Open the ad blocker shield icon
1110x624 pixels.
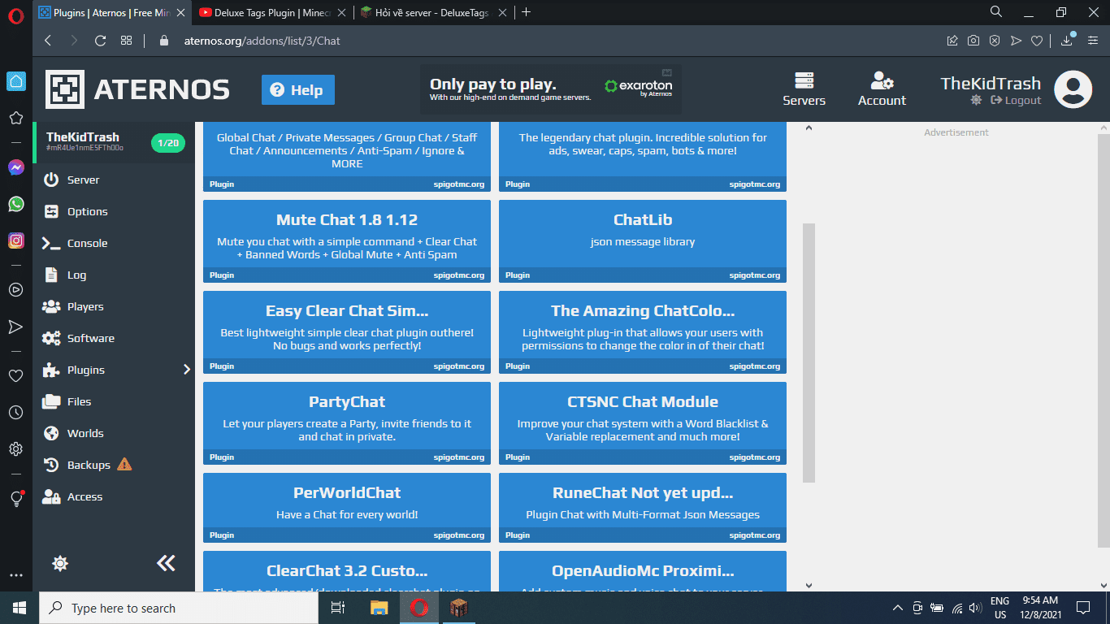pos(995,41)
